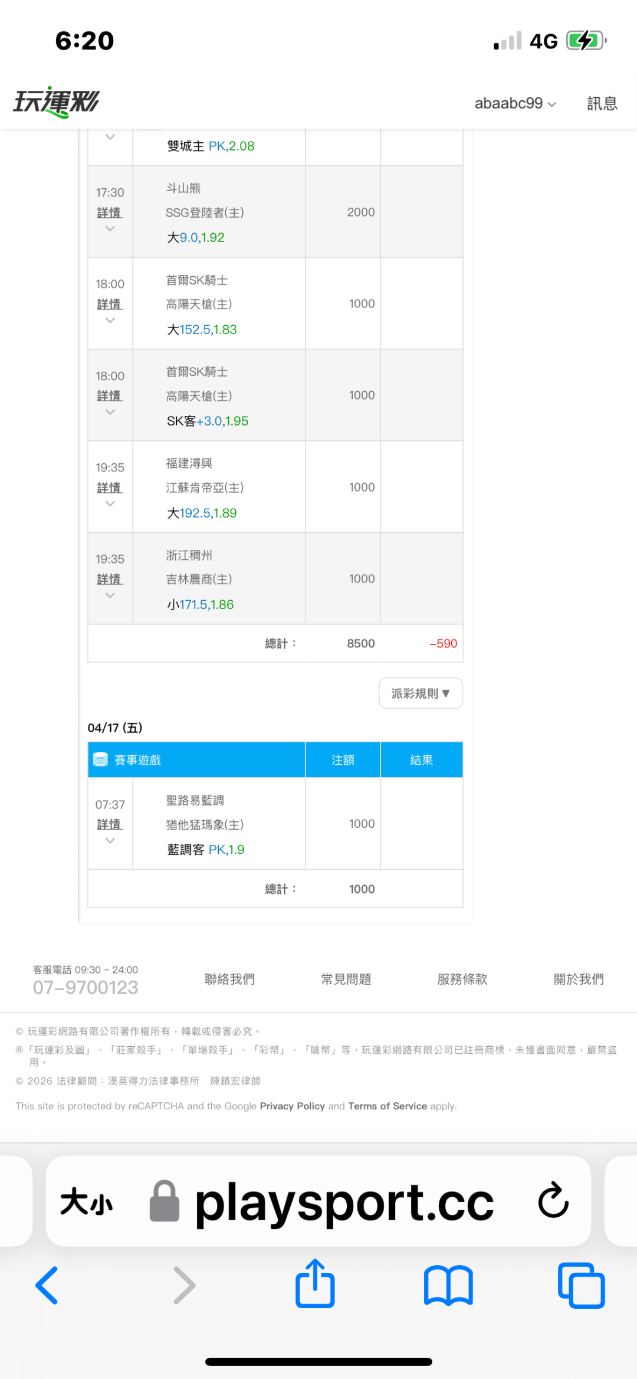
Task: Expand details for 17:30 斗山熊 game
Action: (x=110, y=212)
